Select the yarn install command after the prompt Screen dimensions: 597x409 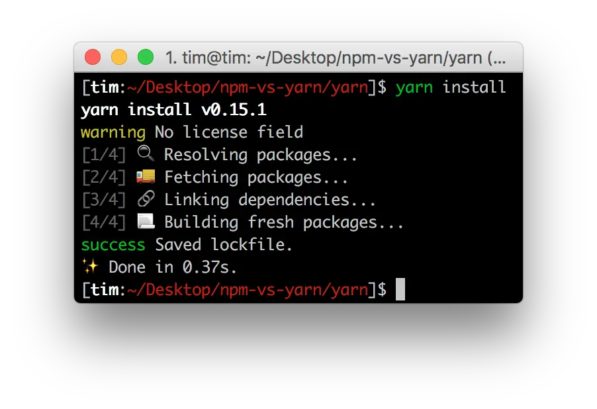(x=450, y=87)
